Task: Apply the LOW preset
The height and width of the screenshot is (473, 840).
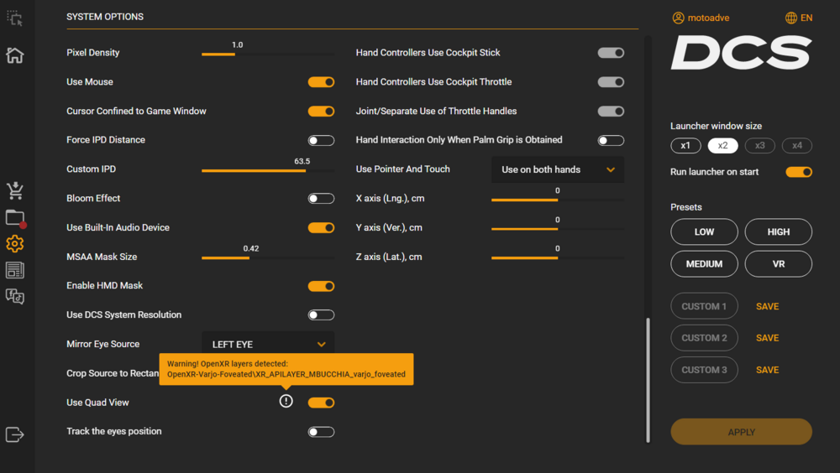Action: coord(704,231)
